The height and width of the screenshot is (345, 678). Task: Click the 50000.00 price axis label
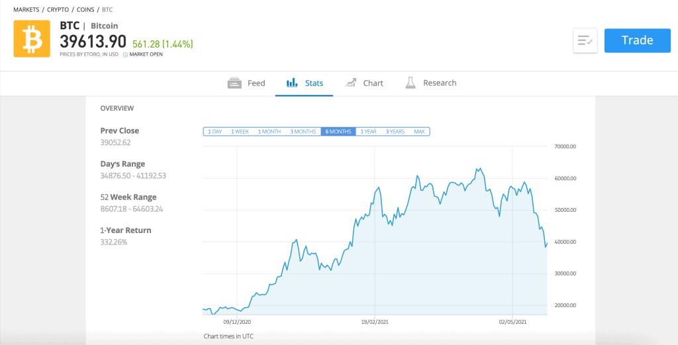coord(565,210)
